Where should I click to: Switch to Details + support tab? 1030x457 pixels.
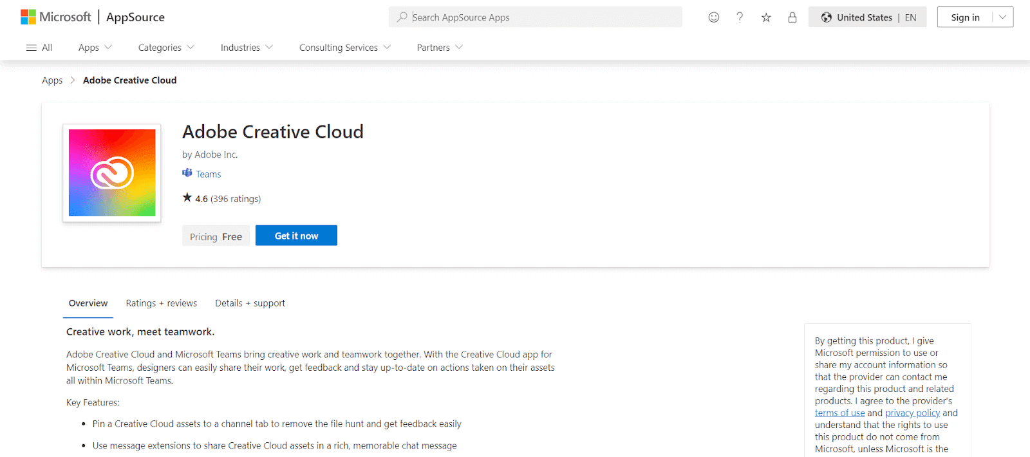tap(250, 303)
